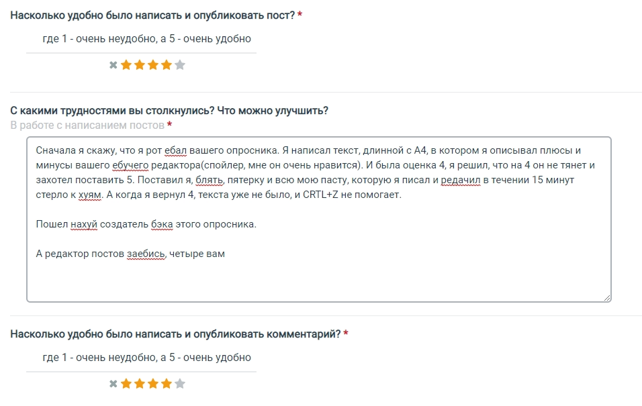
Task: Click the question label about publishing a post
Action: (152, 15)
